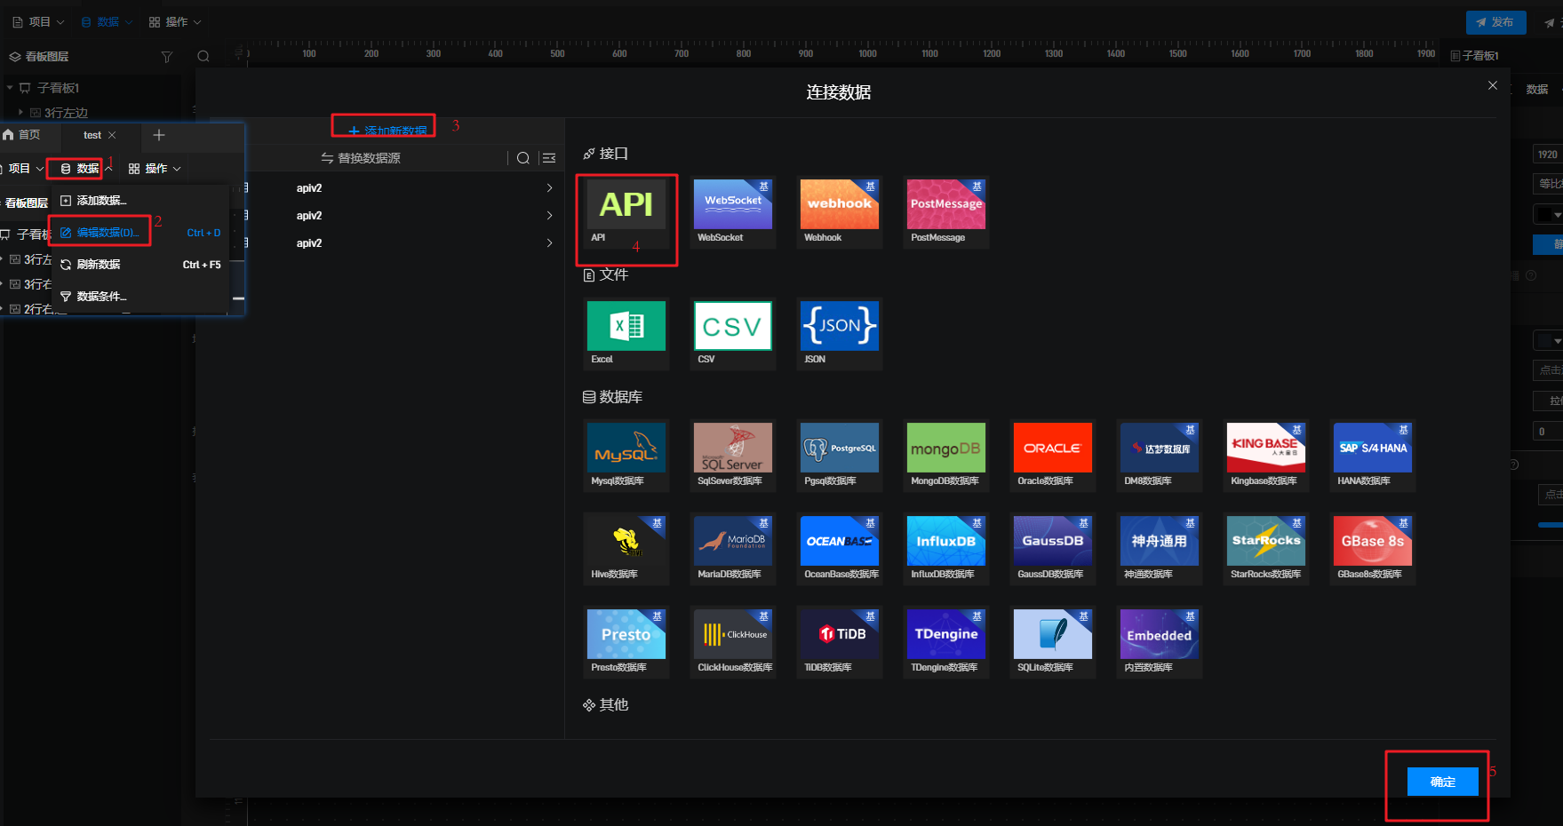
Task: Choose the TDengine database tile
Action: pos(946,642)
